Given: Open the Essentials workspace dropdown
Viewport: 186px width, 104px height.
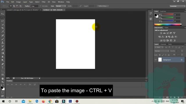Looking at the screenshot, I should coord(178,6).
